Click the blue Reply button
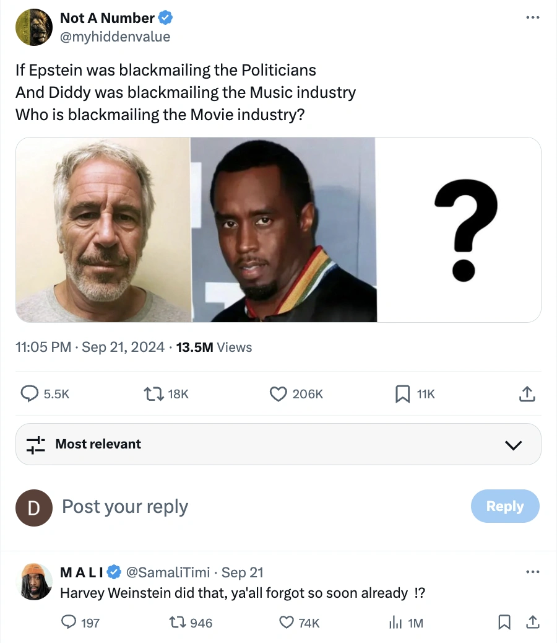The height and width of the screenshot is (643, 557). coord(504,506)
